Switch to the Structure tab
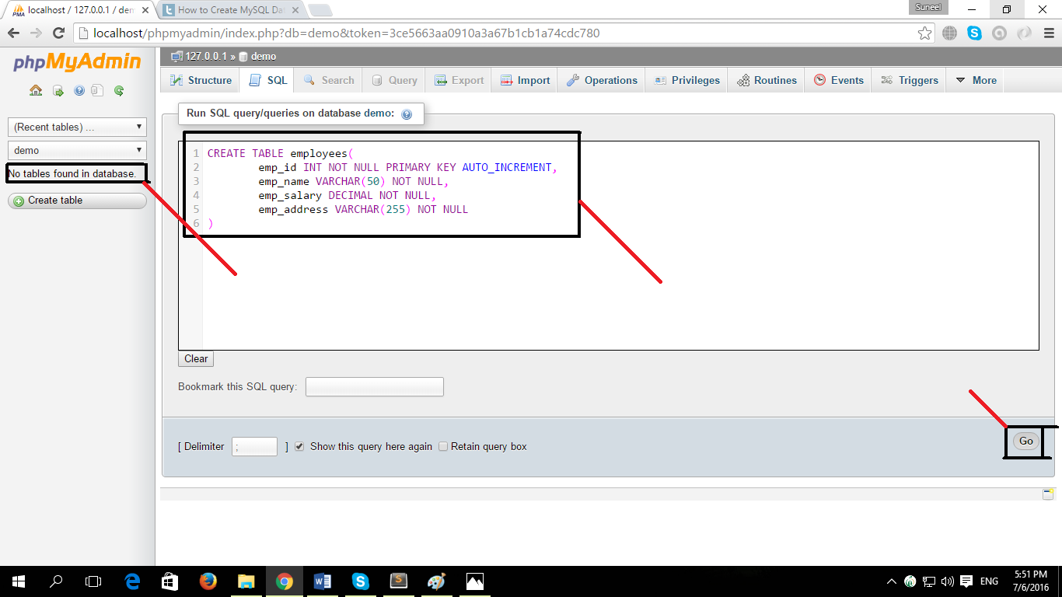The height and width of the screenshot is (597, 1062). coord(199,79)
